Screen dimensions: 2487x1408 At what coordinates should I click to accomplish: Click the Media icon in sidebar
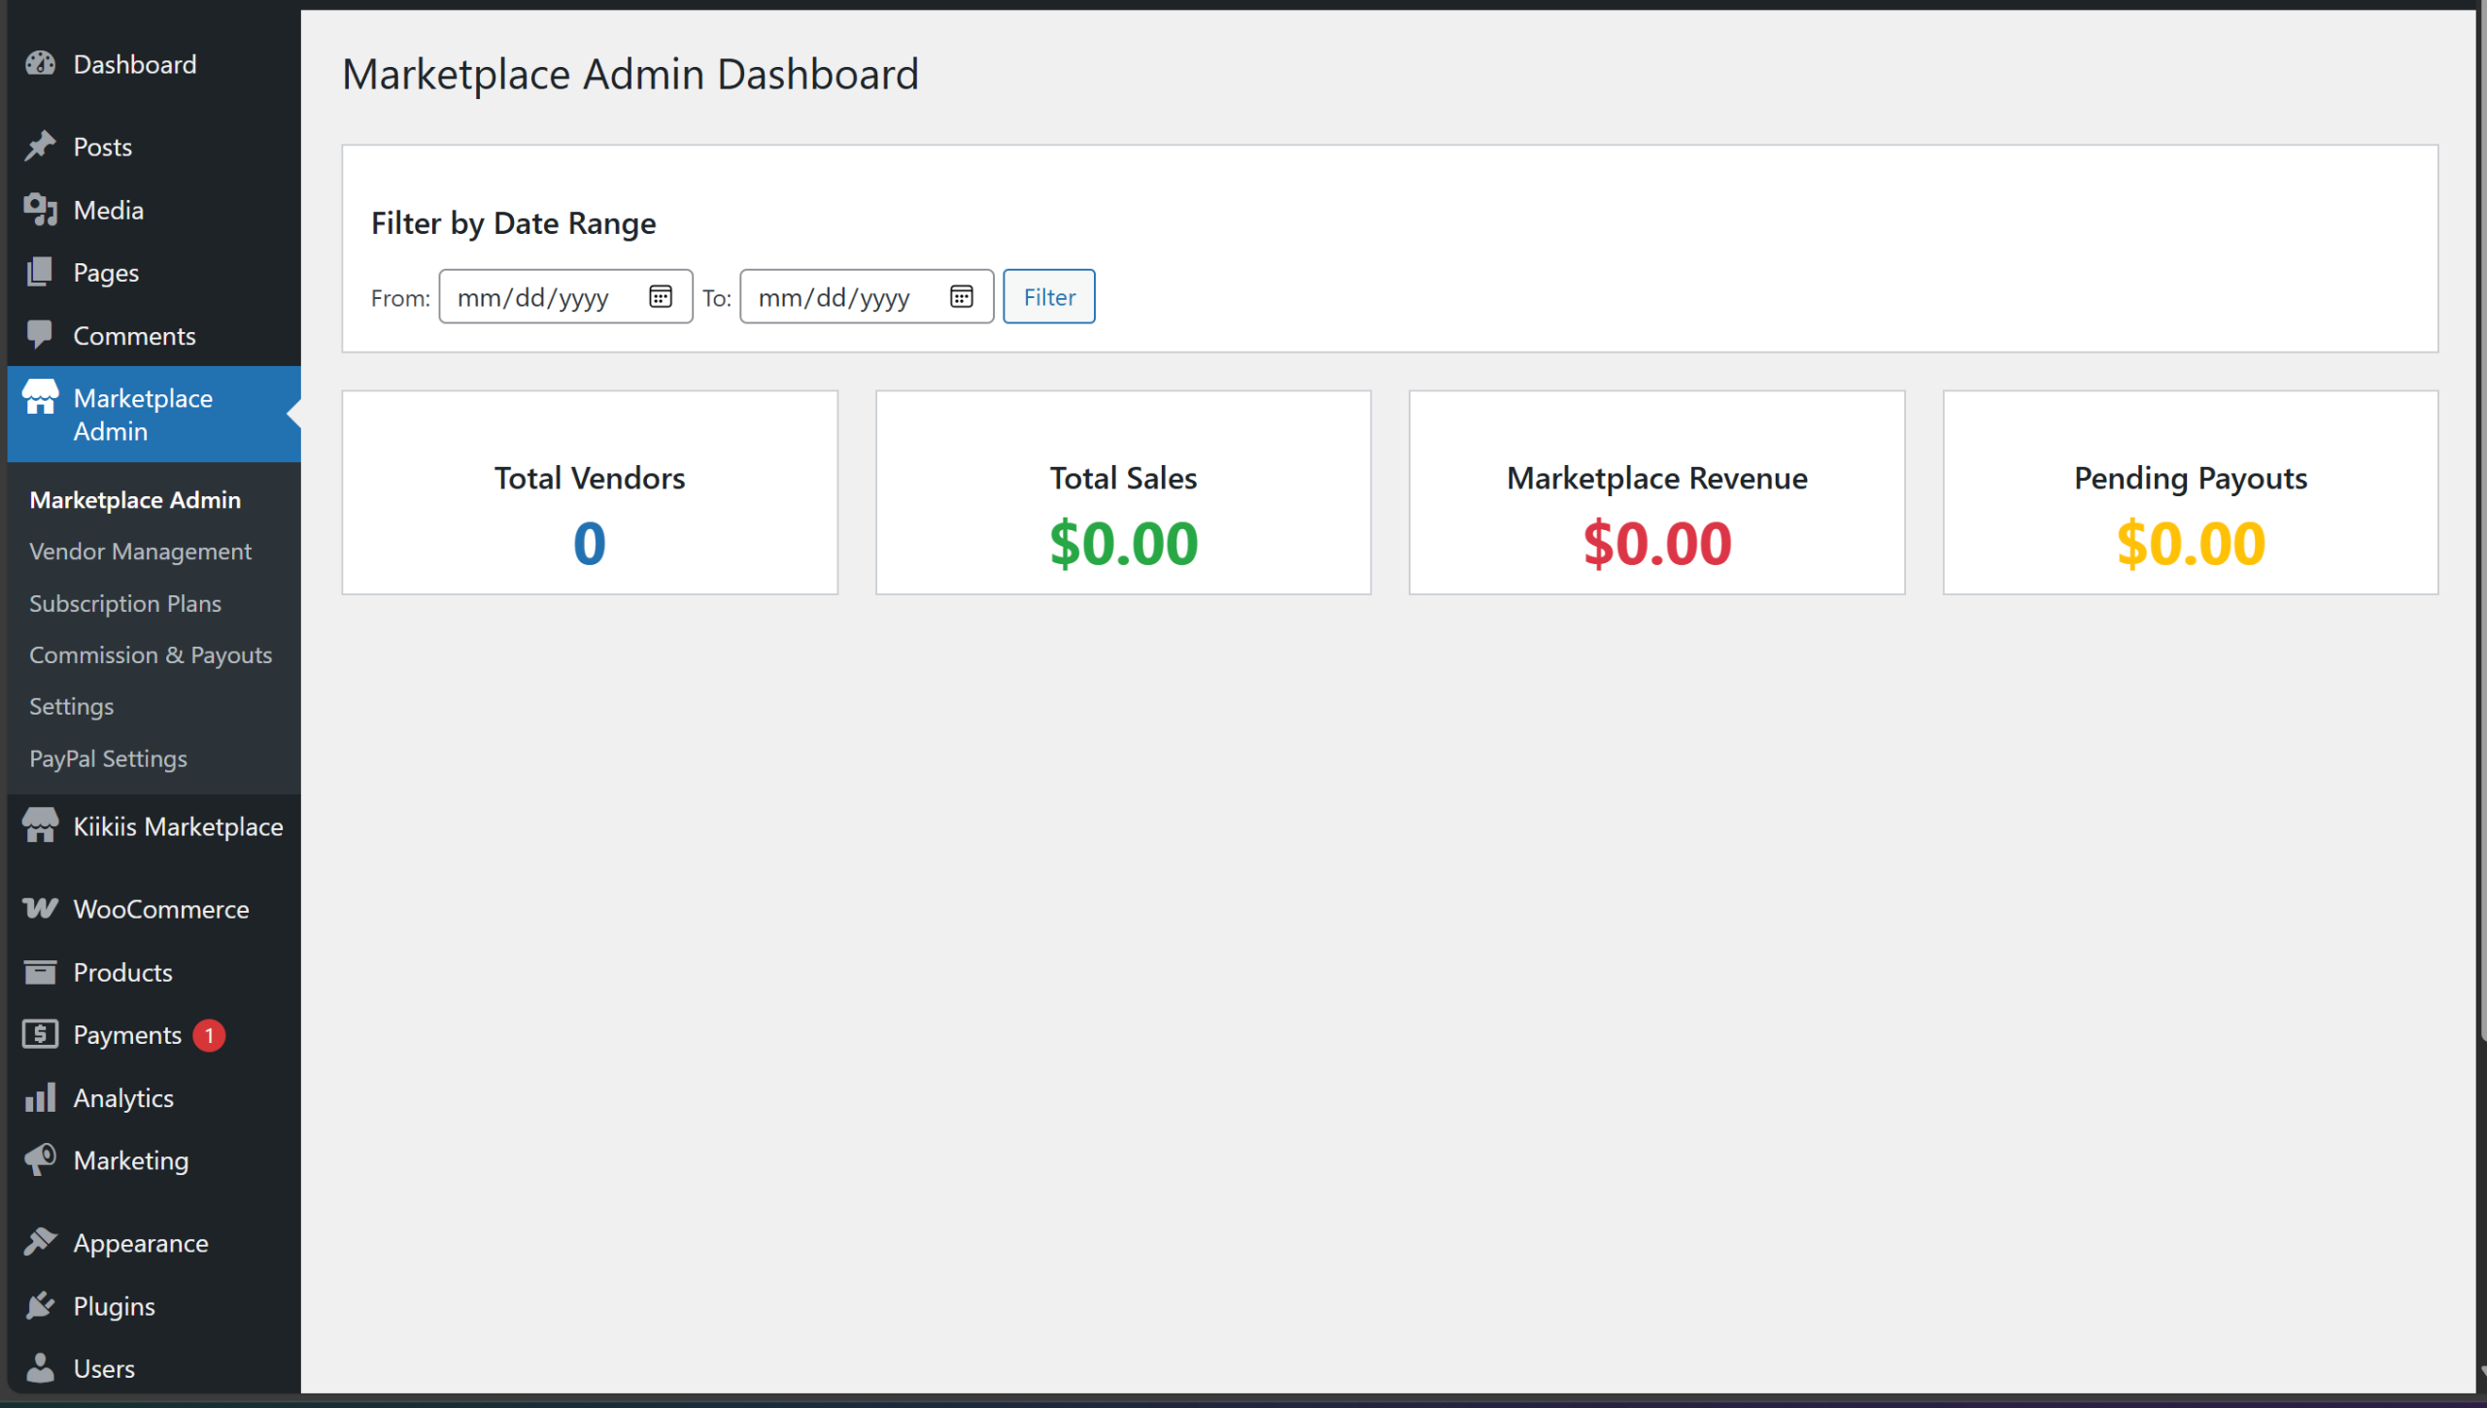coord(40,210)
